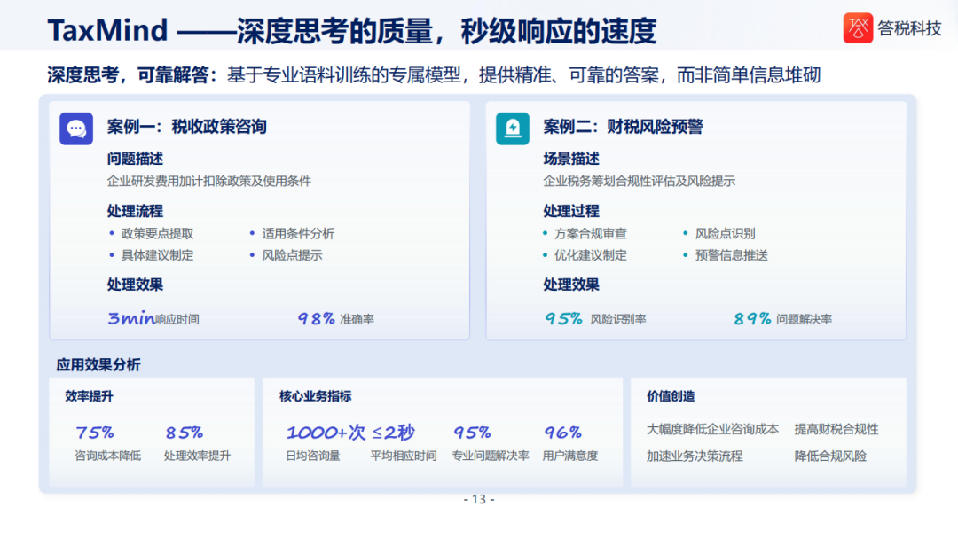The image size is (958, 538).
Task: Click the 处理流程 heading in case one
Action: coord(135,211)
